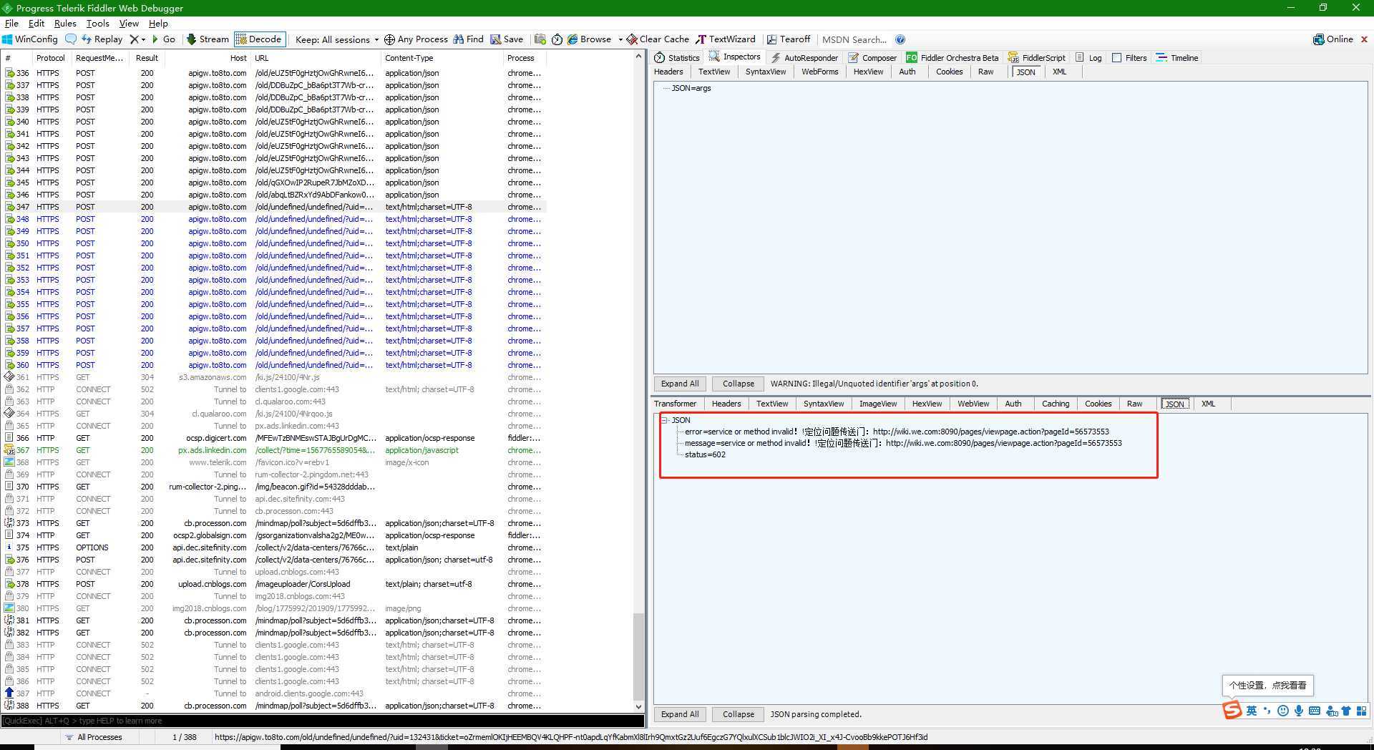1374x750 pixels.
Task: Select the request WebForms tab
Action: pyautogui.click(x=819, y=72)
